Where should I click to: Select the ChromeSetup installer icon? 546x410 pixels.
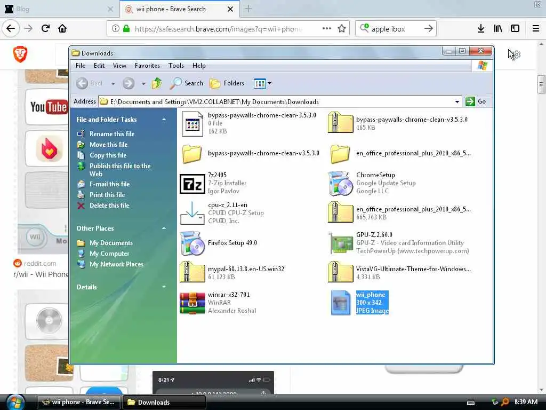click(340, 184)
